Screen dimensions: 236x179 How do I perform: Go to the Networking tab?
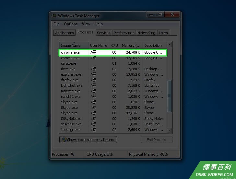(146, 33)
